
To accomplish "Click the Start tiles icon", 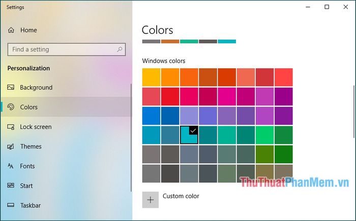I will tap(11, 186).
